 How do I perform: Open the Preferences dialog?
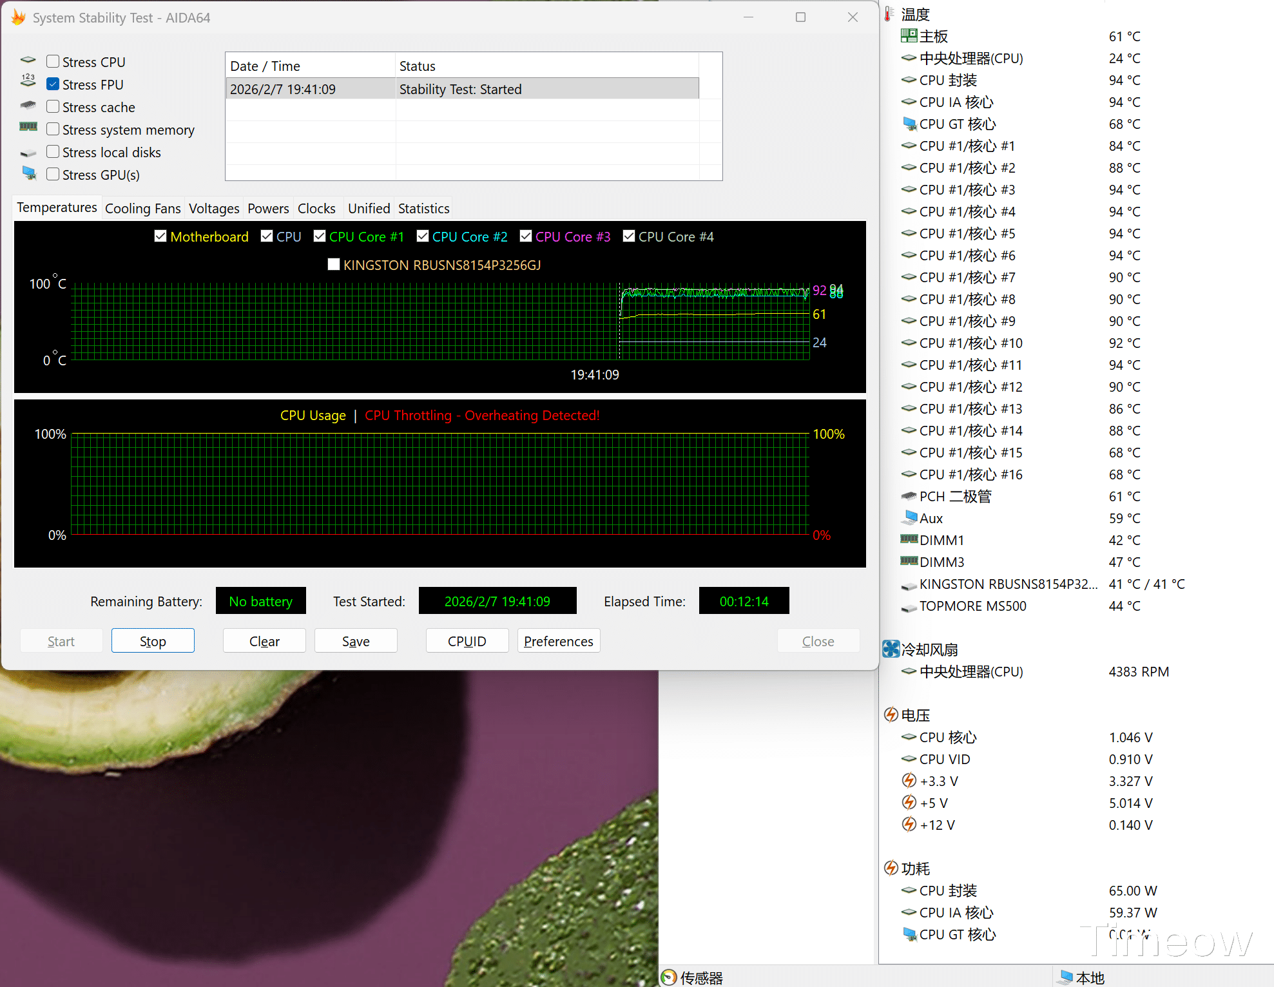point(558,641)
